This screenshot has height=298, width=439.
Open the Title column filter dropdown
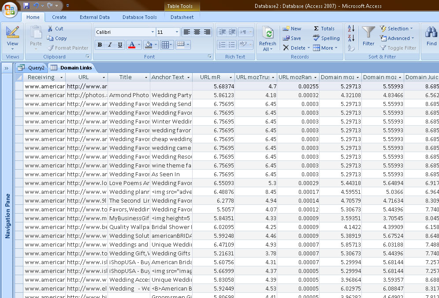pyautogui.click(x=146, y=77)
